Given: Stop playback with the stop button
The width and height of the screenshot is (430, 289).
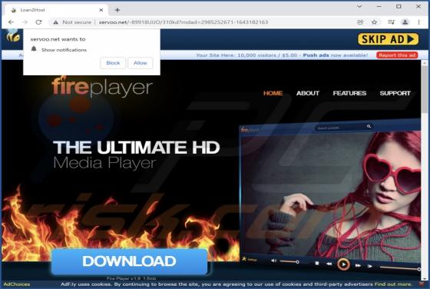Looking at the screenshot, I should 316,263.
